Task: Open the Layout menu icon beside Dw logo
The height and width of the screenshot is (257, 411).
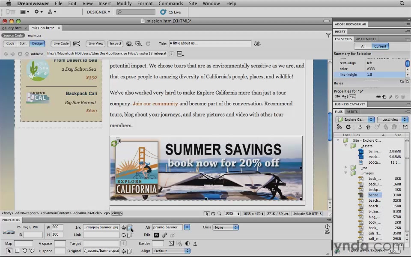Action: pyautogui.click(x=25, y=12)
